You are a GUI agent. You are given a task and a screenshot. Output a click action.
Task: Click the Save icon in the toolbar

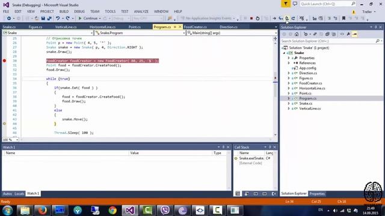43,19
